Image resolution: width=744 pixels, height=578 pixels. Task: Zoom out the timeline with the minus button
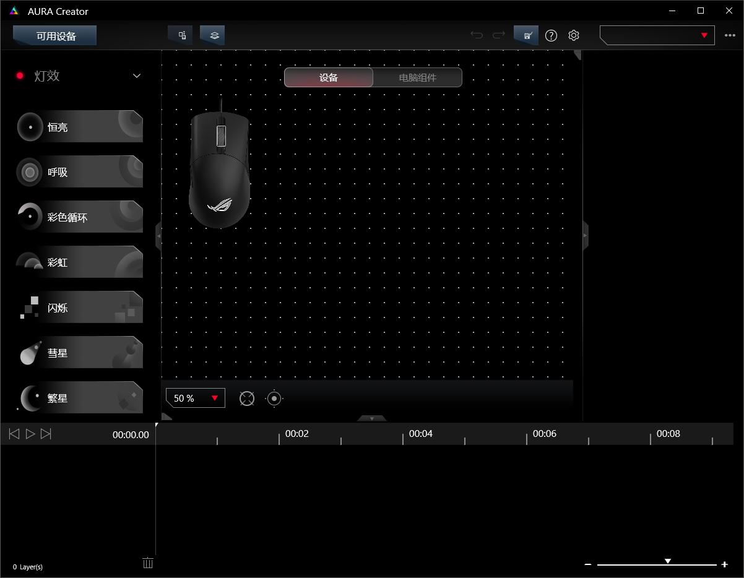pyautogui.click(x=588, y=564)
